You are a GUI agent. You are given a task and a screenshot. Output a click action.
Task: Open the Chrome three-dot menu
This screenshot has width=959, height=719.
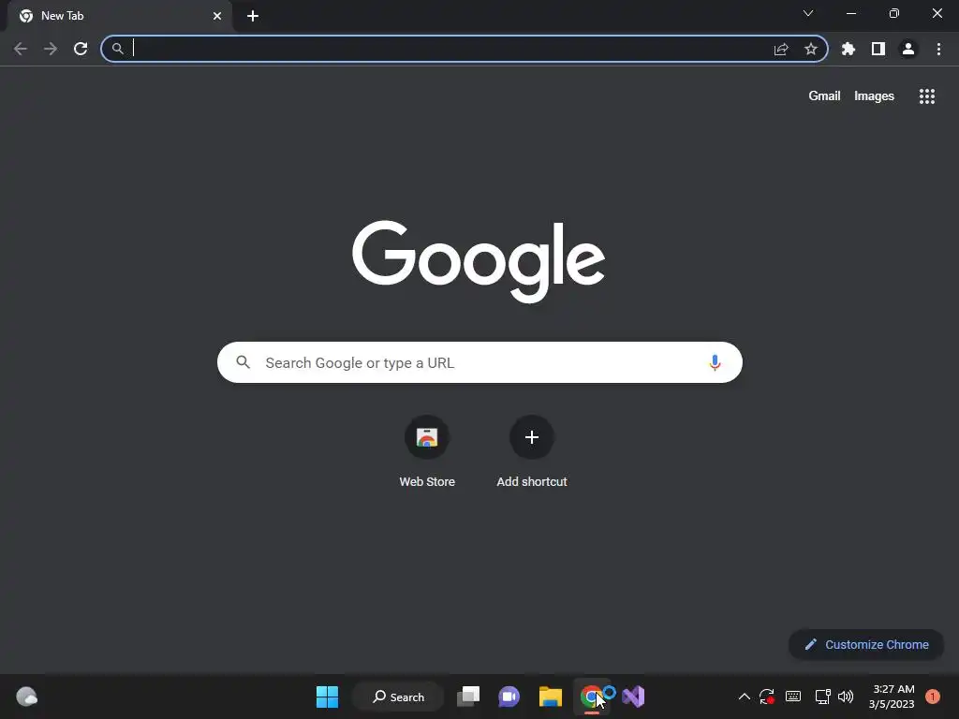[938, 49]
